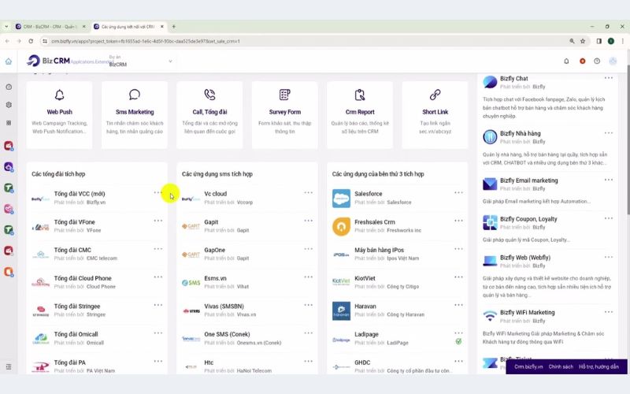Select the 'Các ứng dụng kết nối' browser tab

pos(128,27)
